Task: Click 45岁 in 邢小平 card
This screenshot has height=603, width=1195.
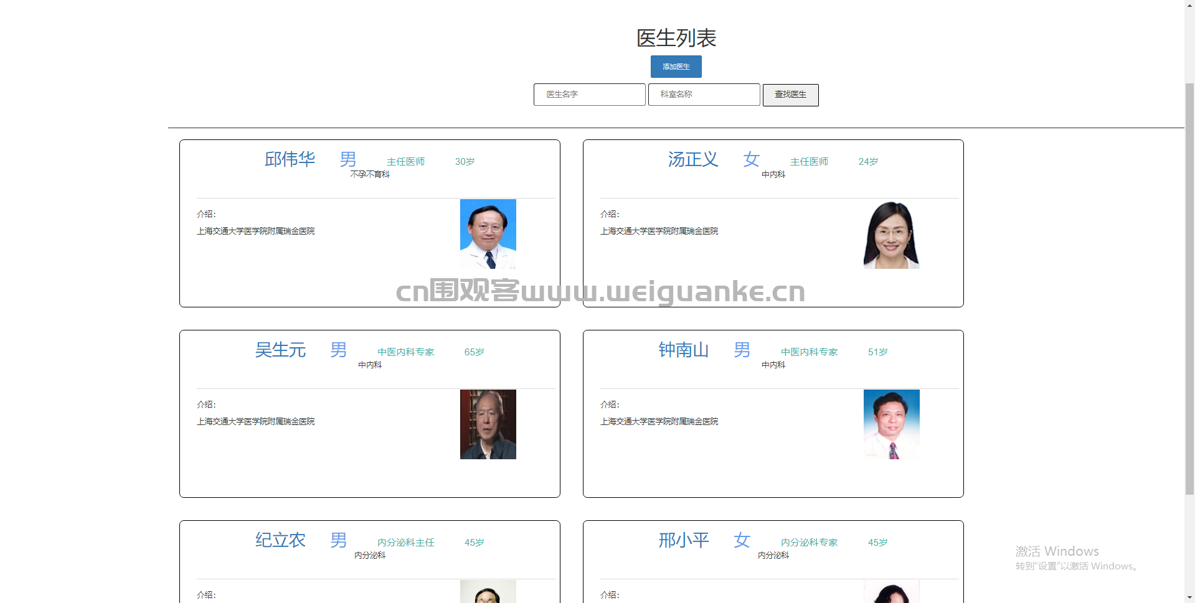Action: tap(878, 543)
